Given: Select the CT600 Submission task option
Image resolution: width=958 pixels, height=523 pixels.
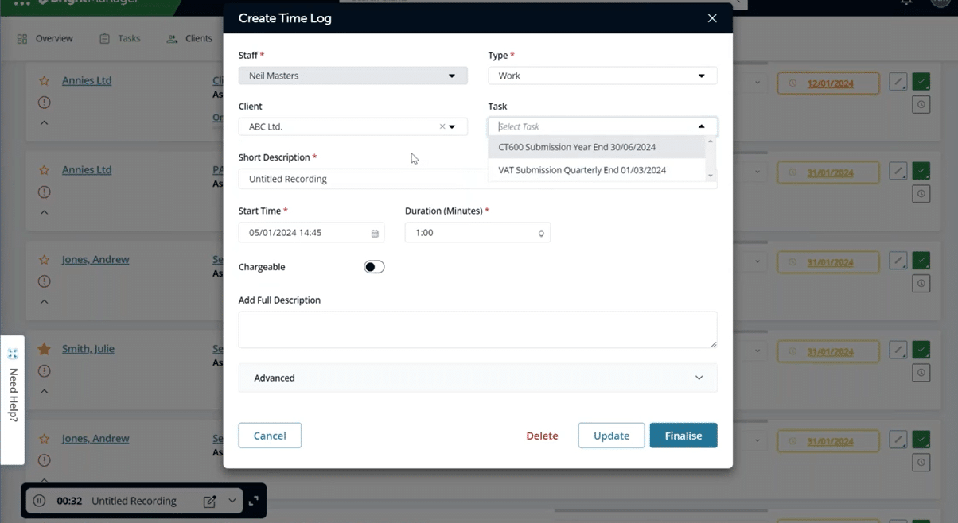Looking at the screenshot, I should (576, 147).
